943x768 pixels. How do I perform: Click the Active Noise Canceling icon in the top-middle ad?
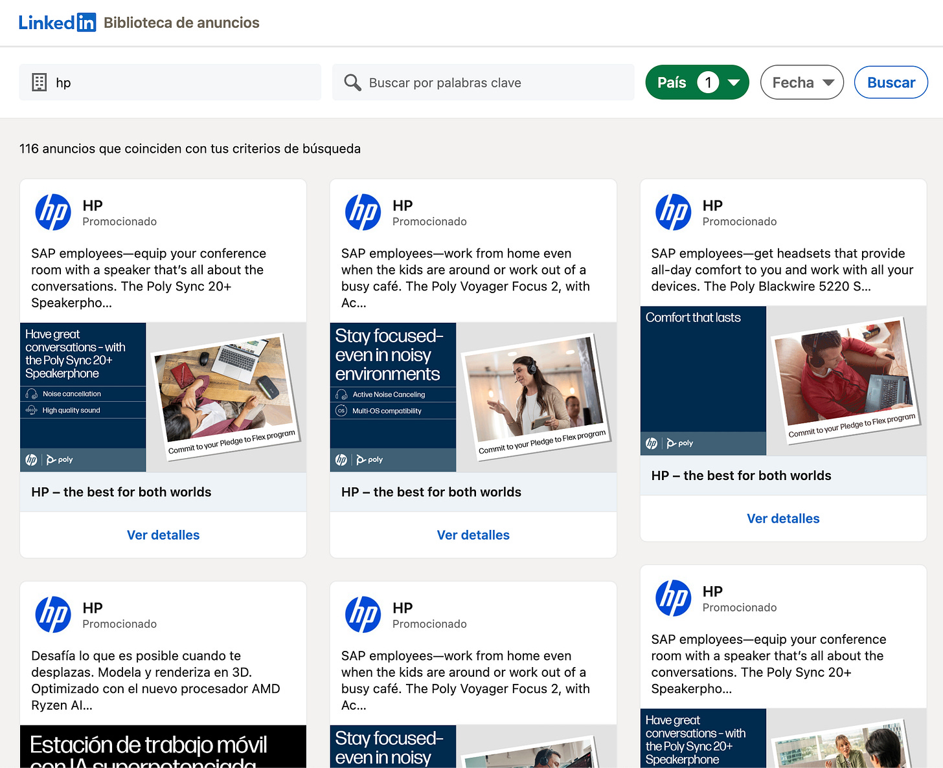[341, 394]
